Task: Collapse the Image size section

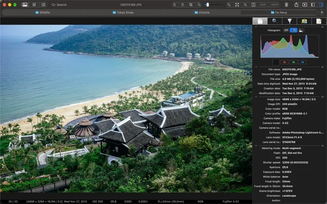Action: click(x=256, y=97)
